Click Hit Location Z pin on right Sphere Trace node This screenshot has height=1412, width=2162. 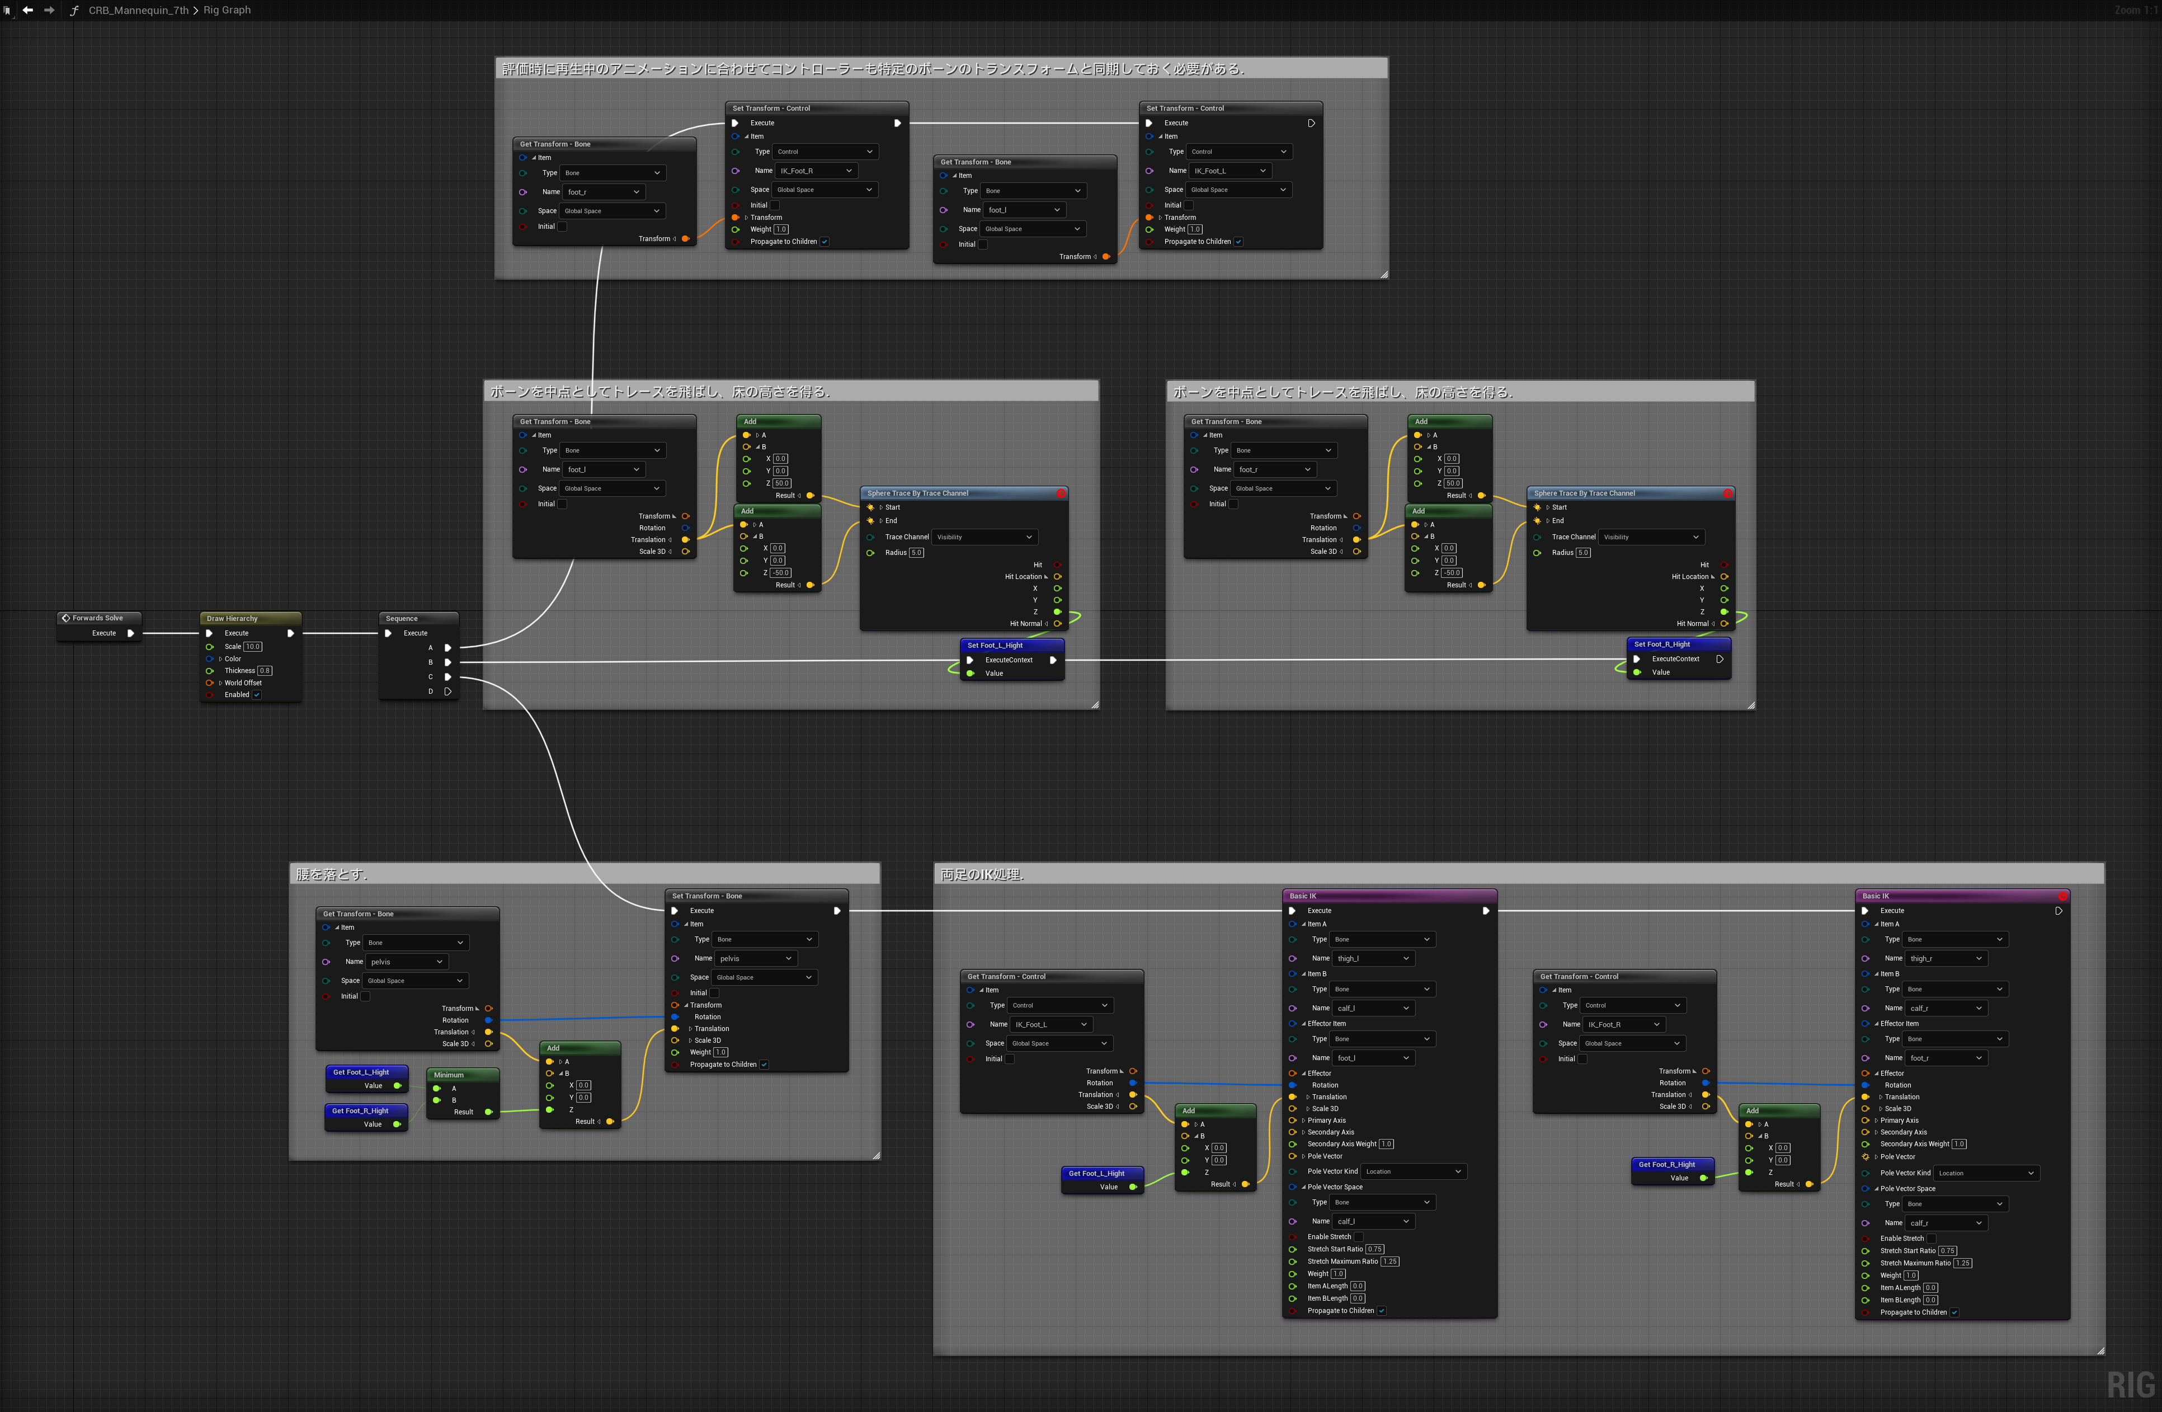pyautogui.click(x=1724, y=611)
